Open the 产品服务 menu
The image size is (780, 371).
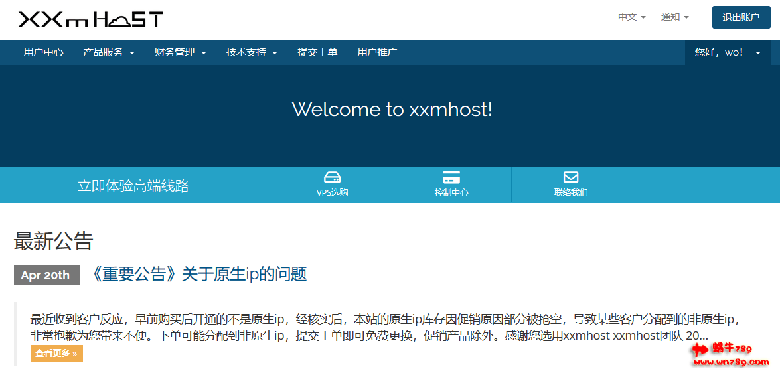109,52
